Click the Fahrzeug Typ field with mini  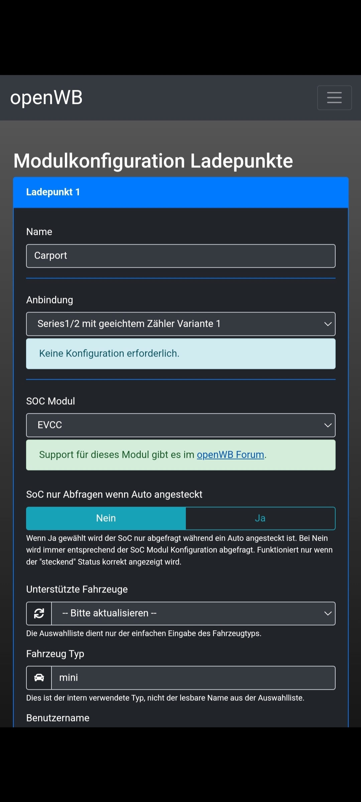193,678
